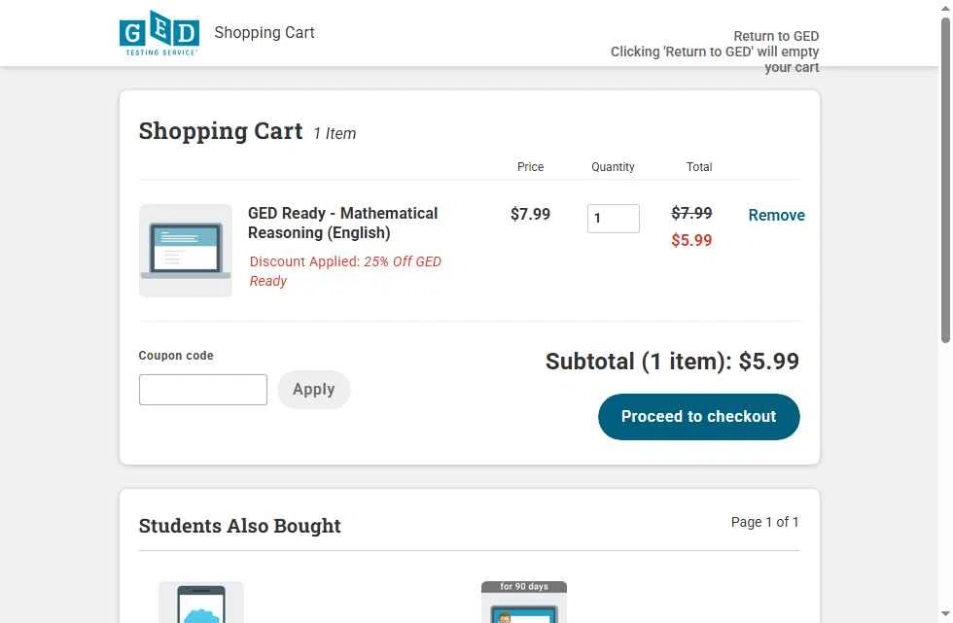The height and width of the screenshot is (623, 953).
Task: Click the scrollbar up arrow
Action: point(945,8)
